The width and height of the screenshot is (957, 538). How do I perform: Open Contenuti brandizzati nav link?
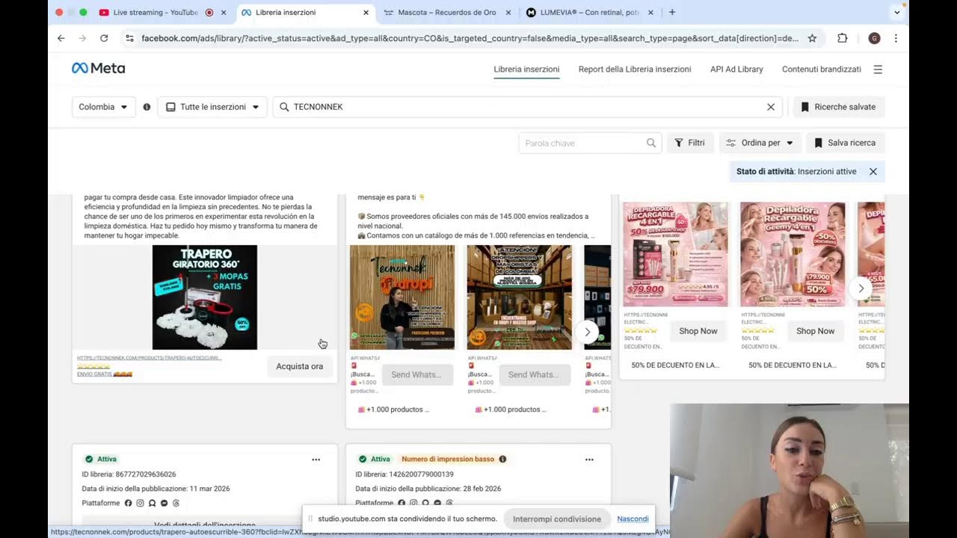click(822, 69)
